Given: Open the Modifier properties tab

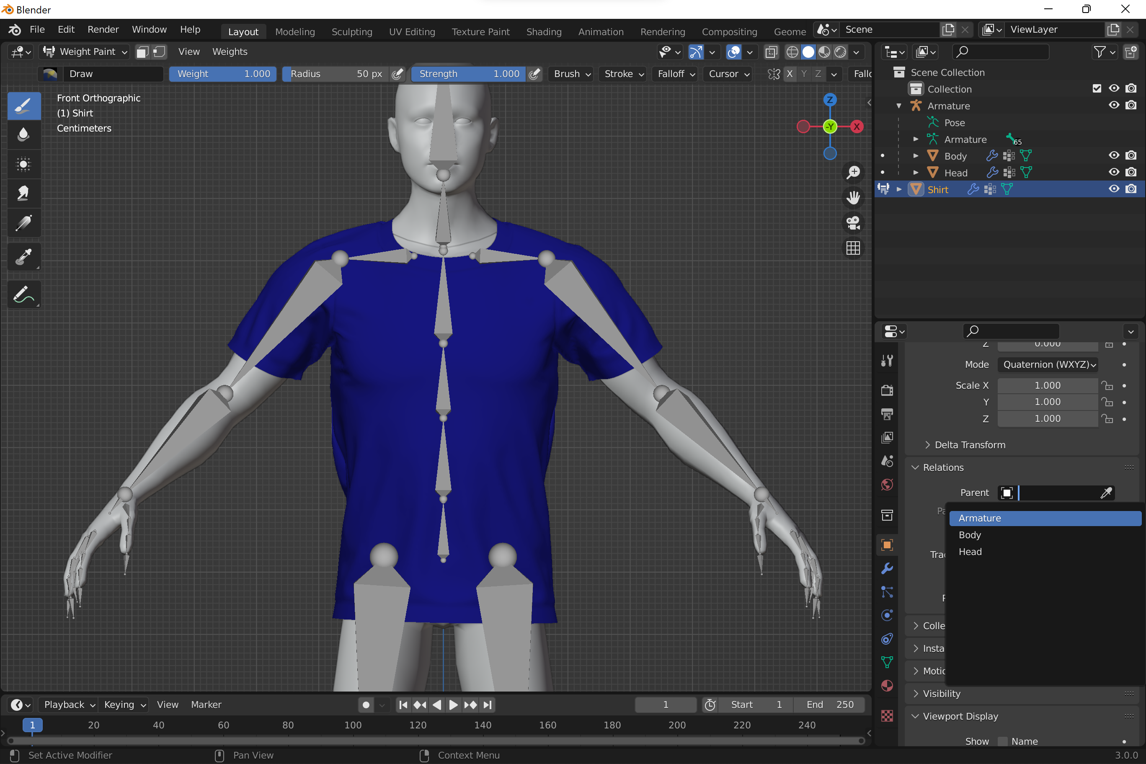Looking at the screenshot, I should (x=887, y=569).
